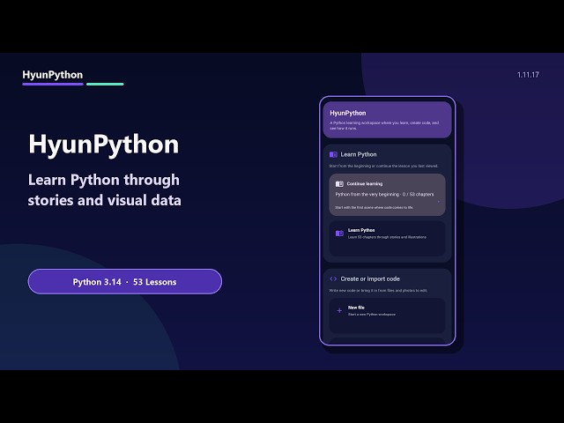Screen dimensions: 564x423
Task: Click the plus icon next to New file
Action: click(339, 310)
